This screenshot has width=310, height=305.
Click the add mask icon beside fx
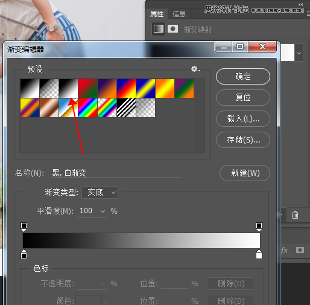pos(300,250)
